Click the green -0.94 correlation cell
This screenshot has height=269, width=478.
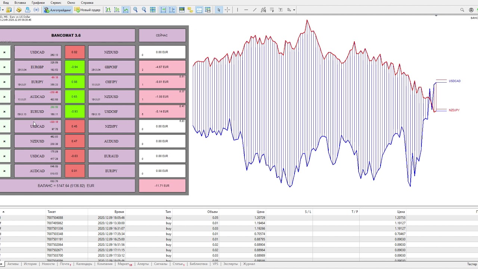75,67
